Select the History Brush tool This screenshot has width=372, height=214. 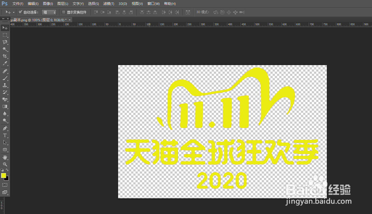5,92
